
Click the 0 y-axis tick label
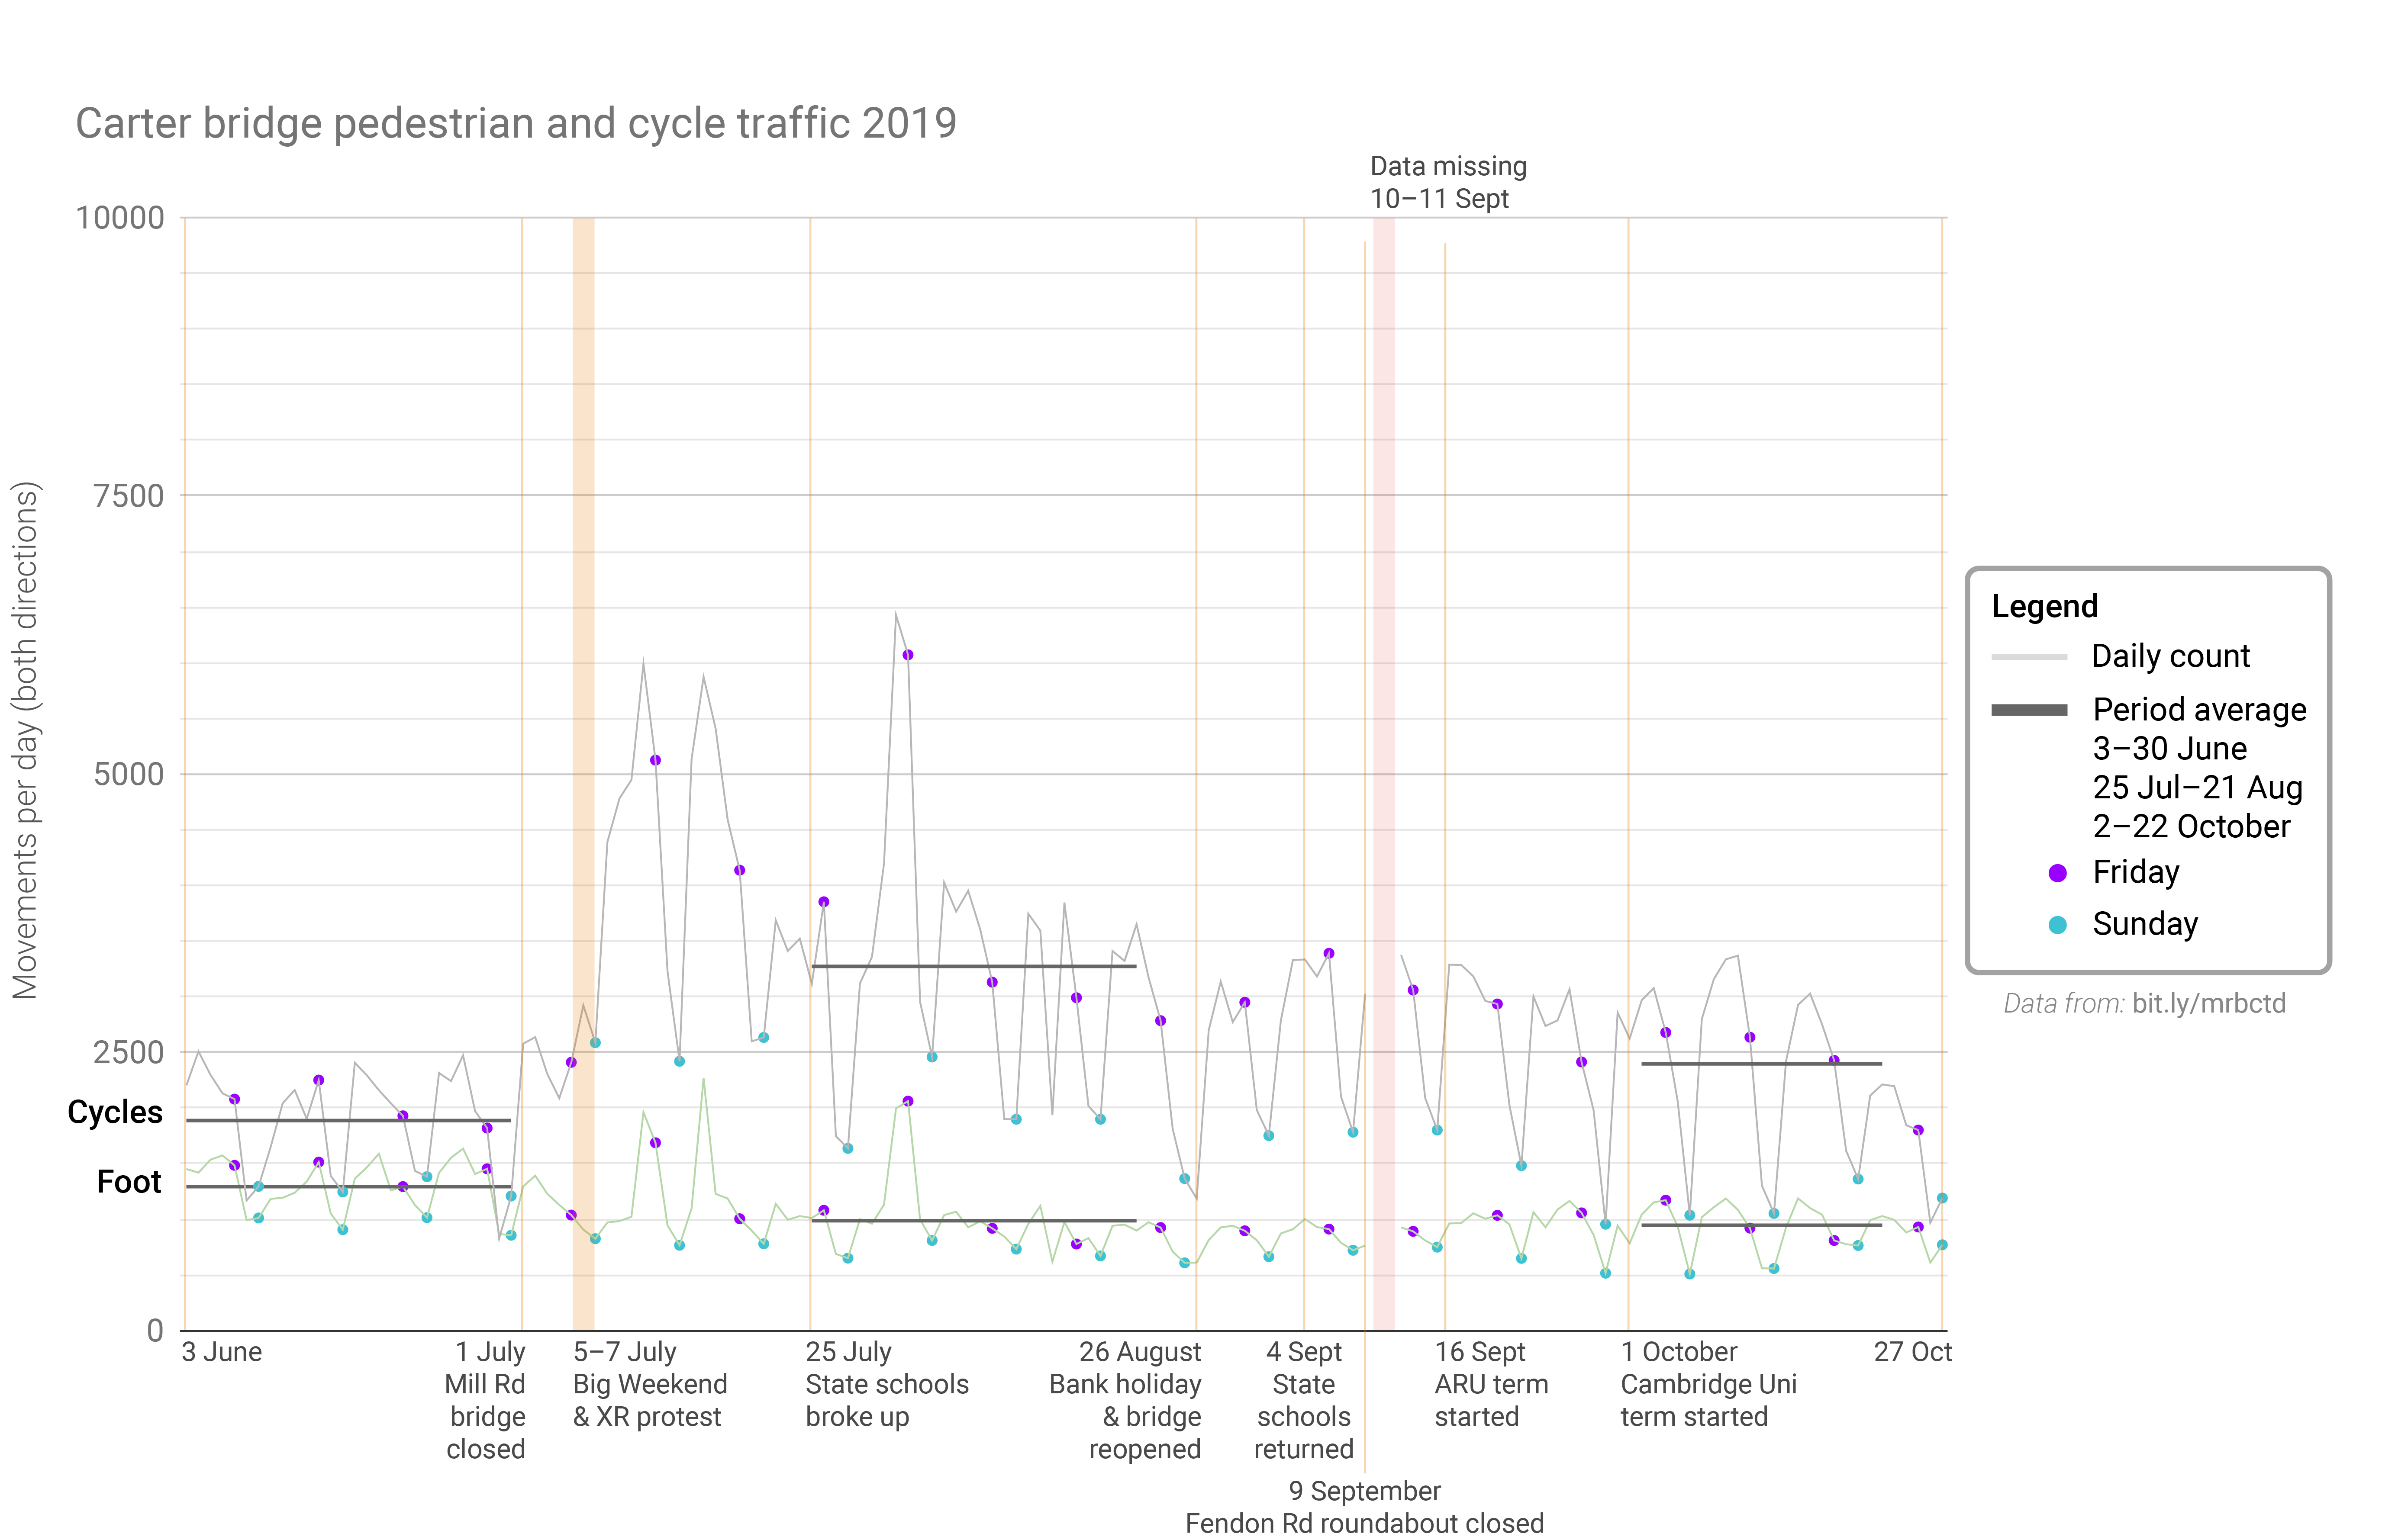point(155,1330)
